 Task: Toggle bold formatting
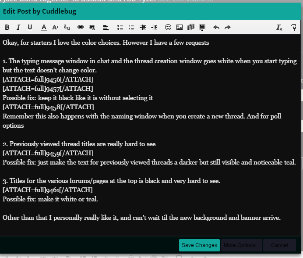pyautogui.click(x=7, y=27)
